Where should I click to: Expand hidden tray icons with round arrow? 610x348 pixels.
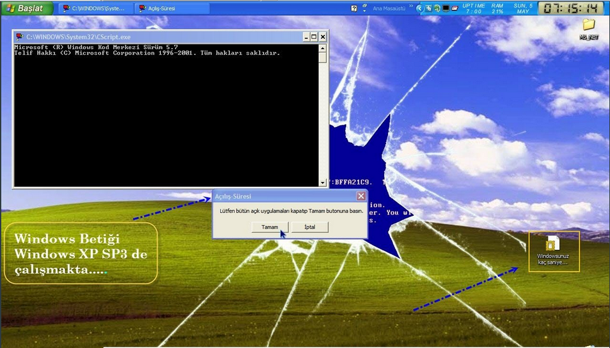[419, 8]
